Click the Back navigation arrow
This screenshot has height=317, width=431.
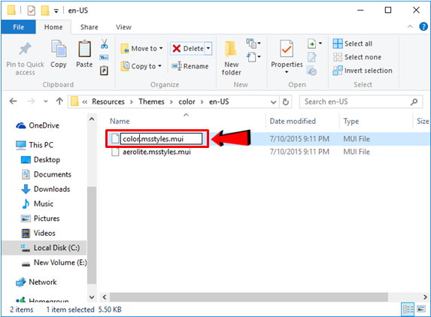click(x=13, y=101)
